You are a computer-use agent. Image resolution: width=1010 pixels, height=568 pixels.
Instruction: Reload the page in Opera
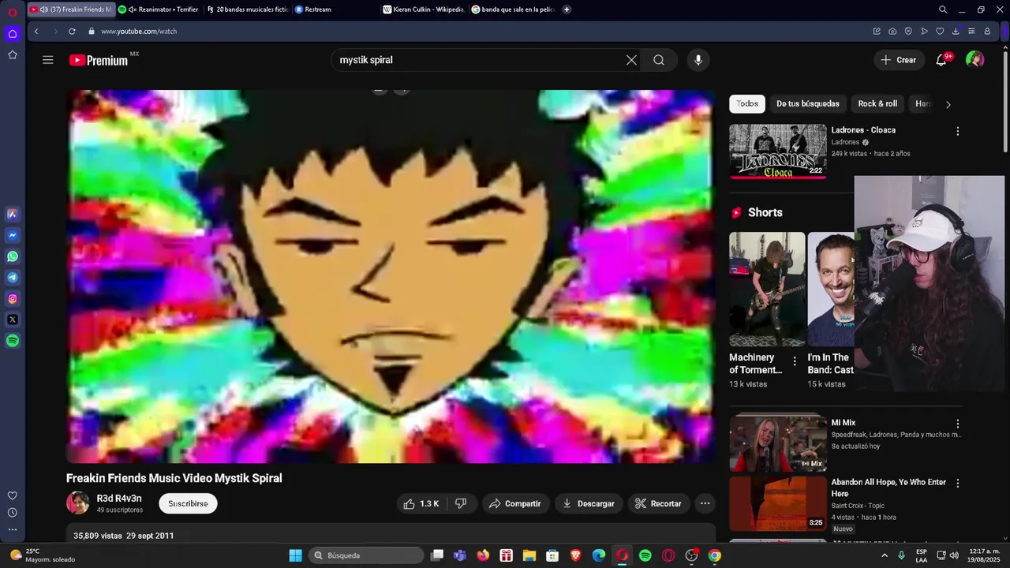72,32
